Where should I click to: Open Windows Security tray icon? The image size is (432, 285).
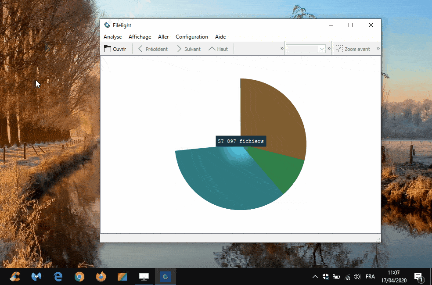[x=326, y=277]
